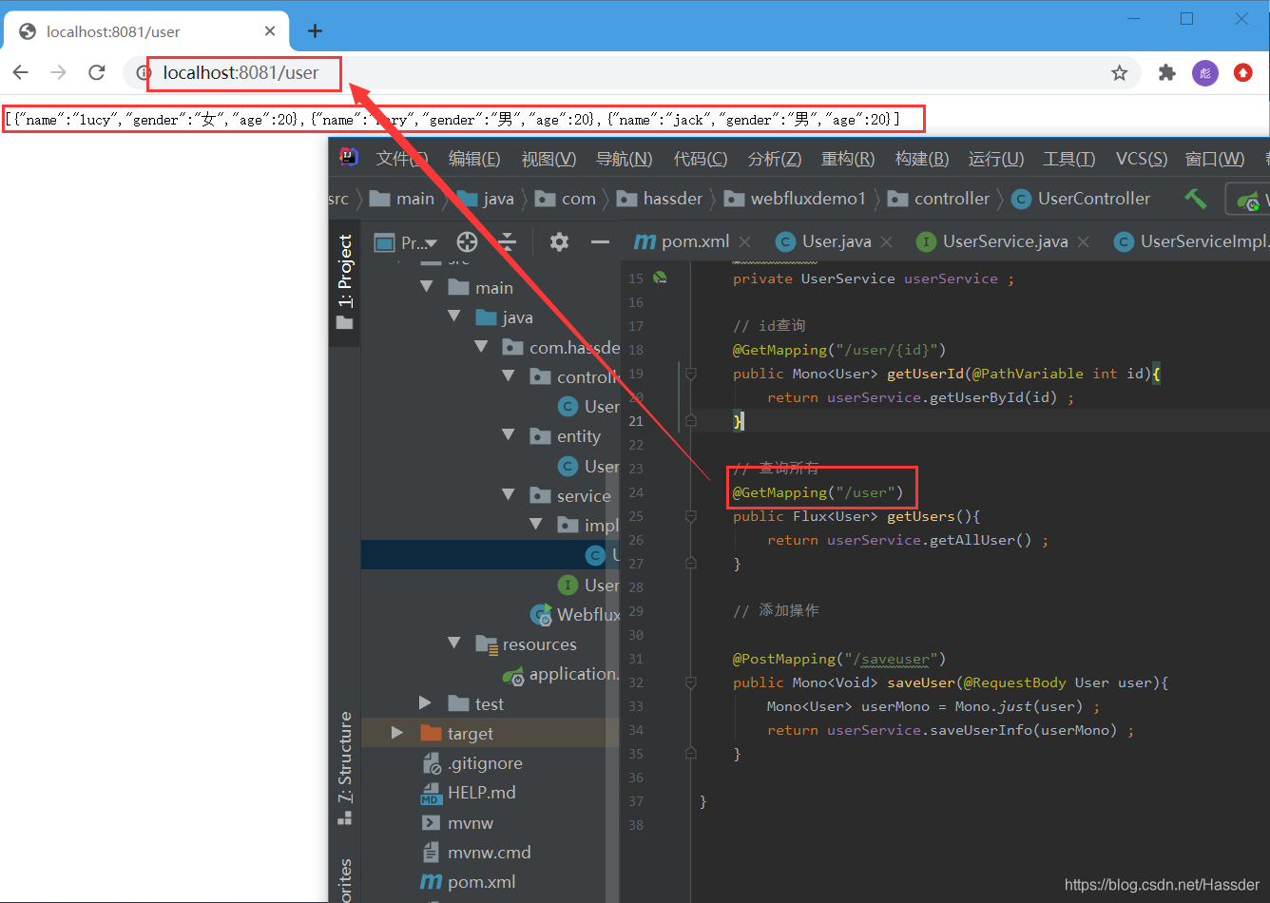Screen dimensions: 1270x903
Task: Open the 代码(C) menu
Action: click(x=701, y=159)
